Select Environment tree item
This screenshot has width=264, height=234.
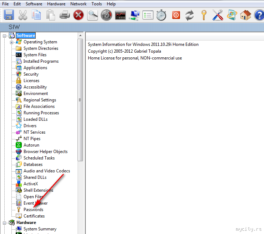[36, 94]
